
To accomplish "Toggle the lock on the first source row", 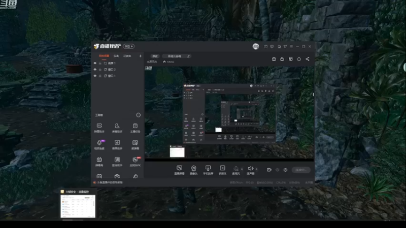I will point(100,63).
